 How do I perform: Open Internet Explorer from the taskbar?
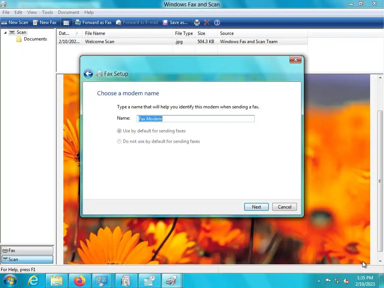click(x=33, y=280)
